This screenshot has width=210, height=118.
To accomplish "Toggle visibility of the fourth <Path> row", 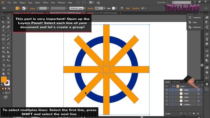I will coord(166,101).
